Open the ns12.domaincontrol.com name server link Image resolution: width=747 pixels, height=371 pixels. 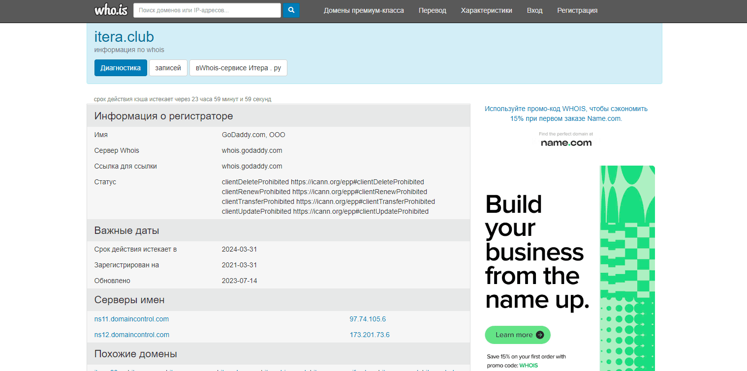tap(131, 335)
